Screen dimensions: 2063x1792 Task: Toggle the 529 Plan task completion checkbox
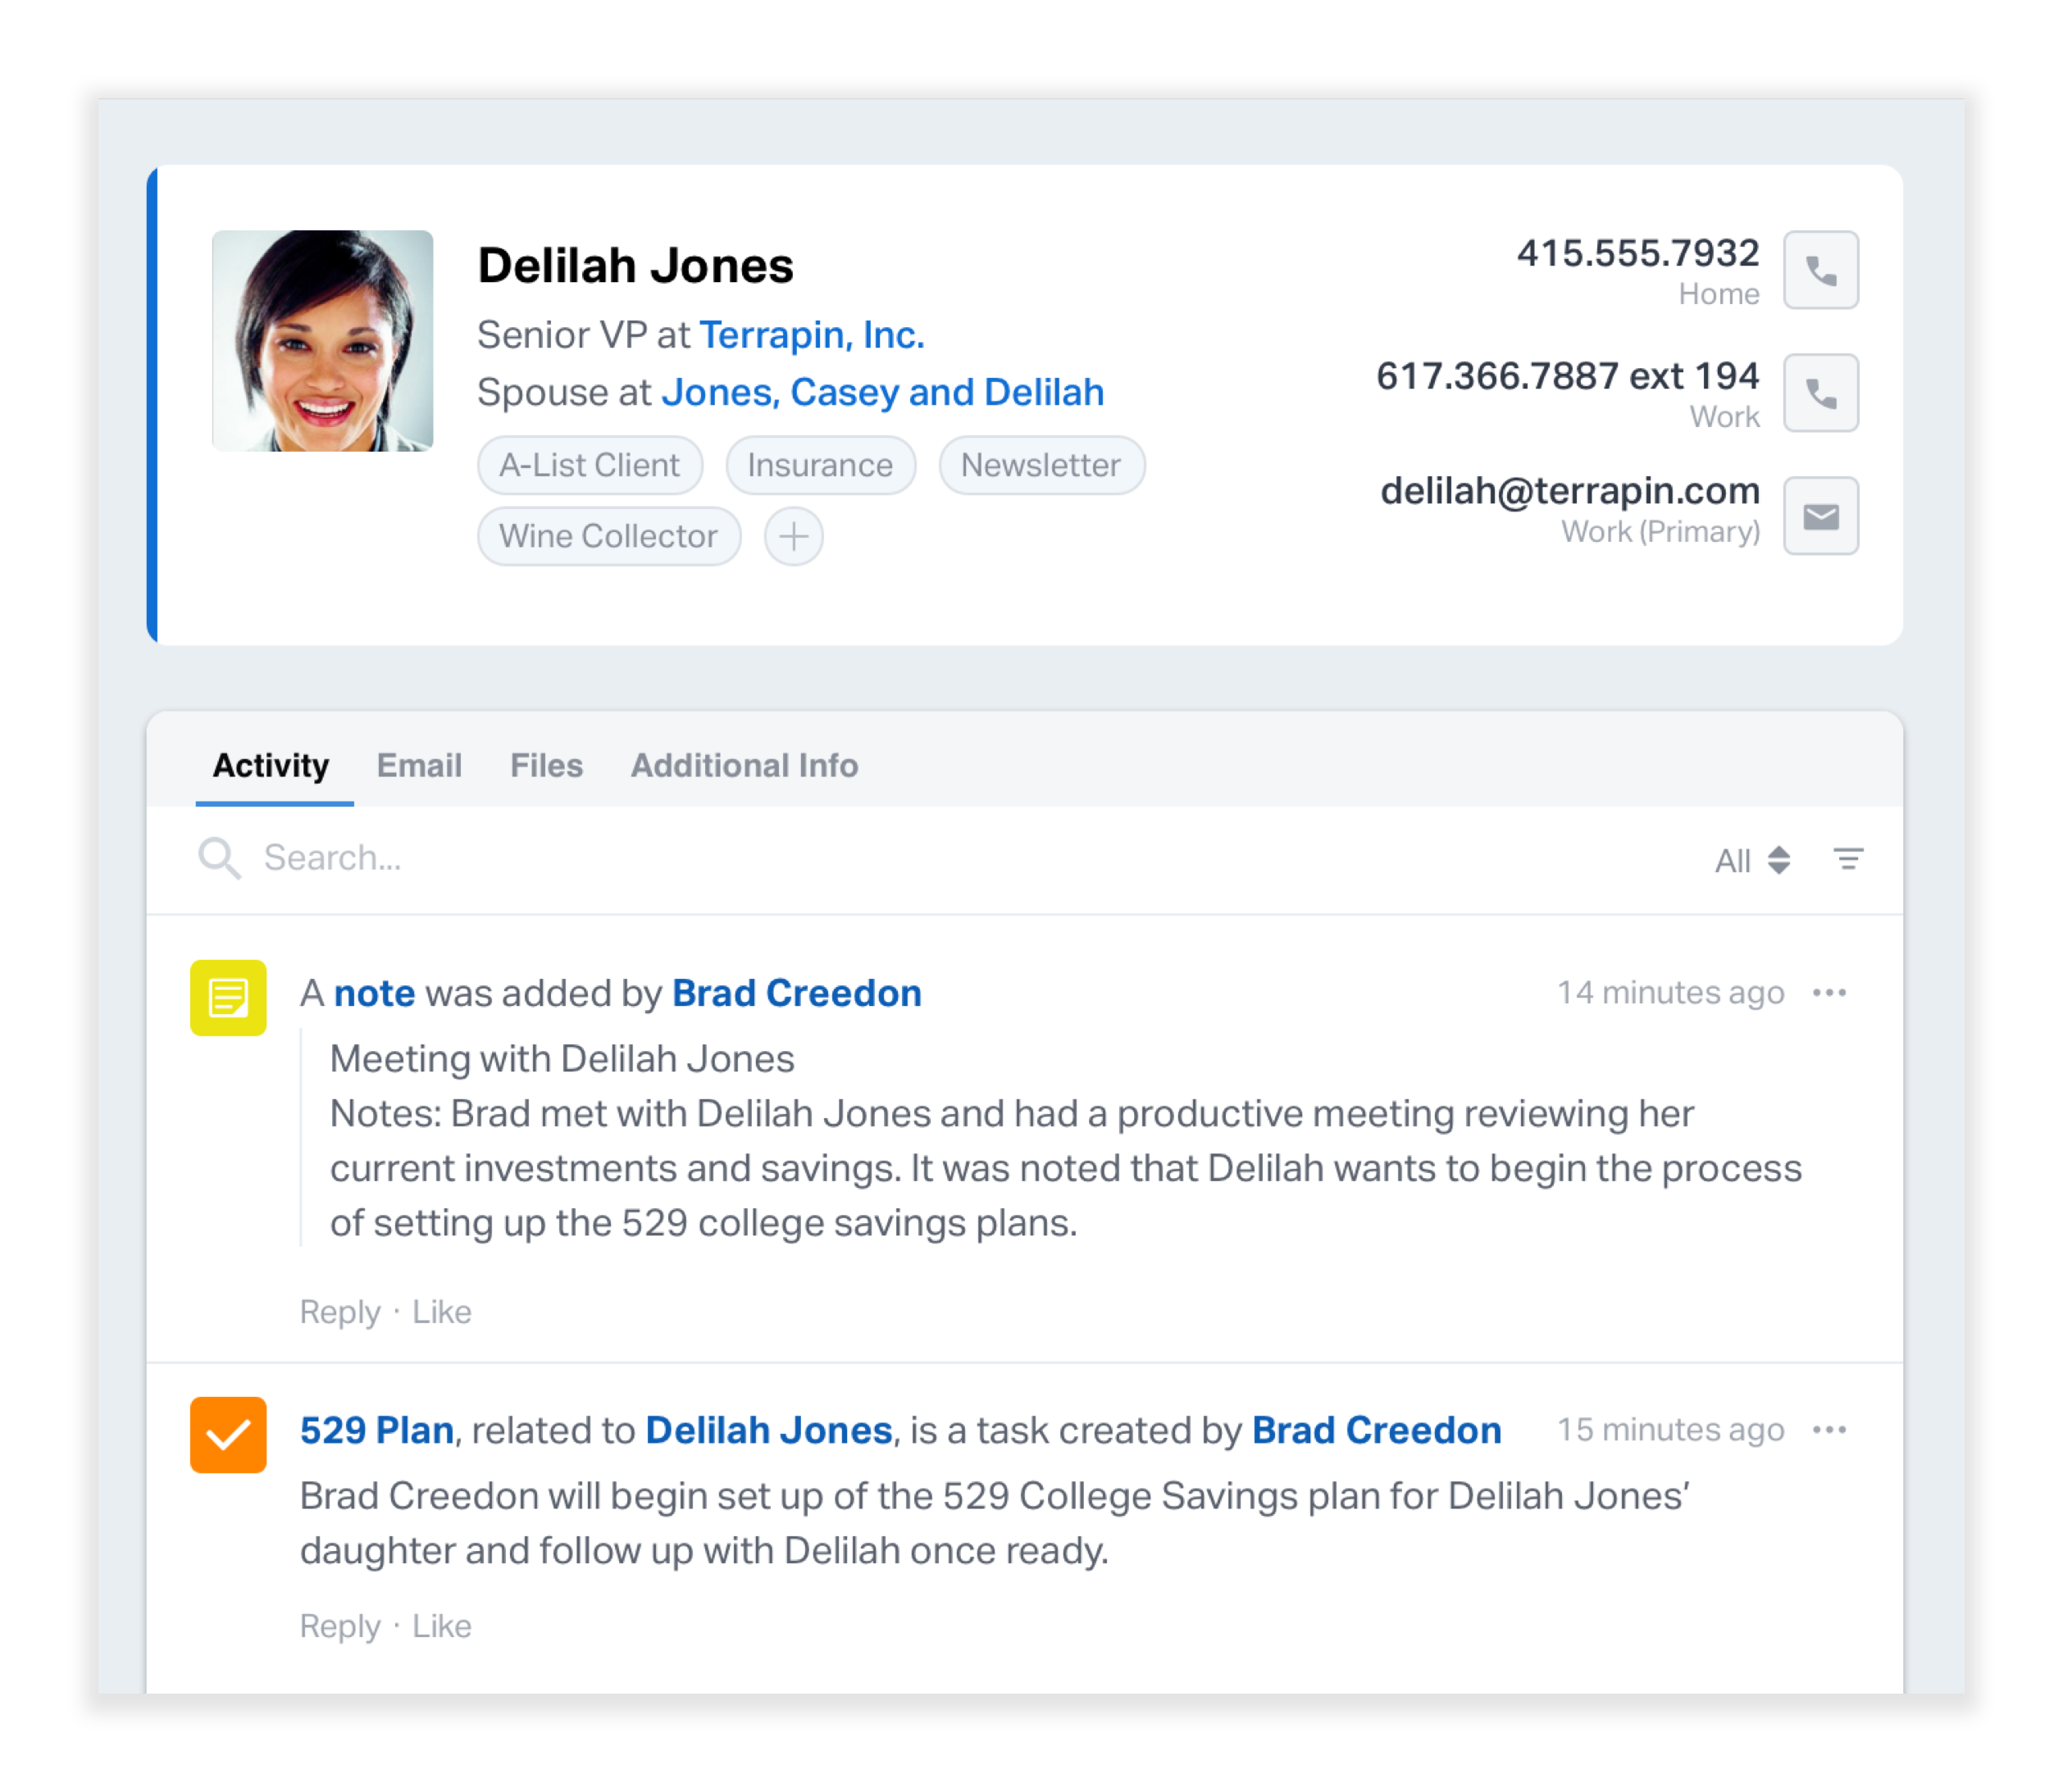(228, 1430)
